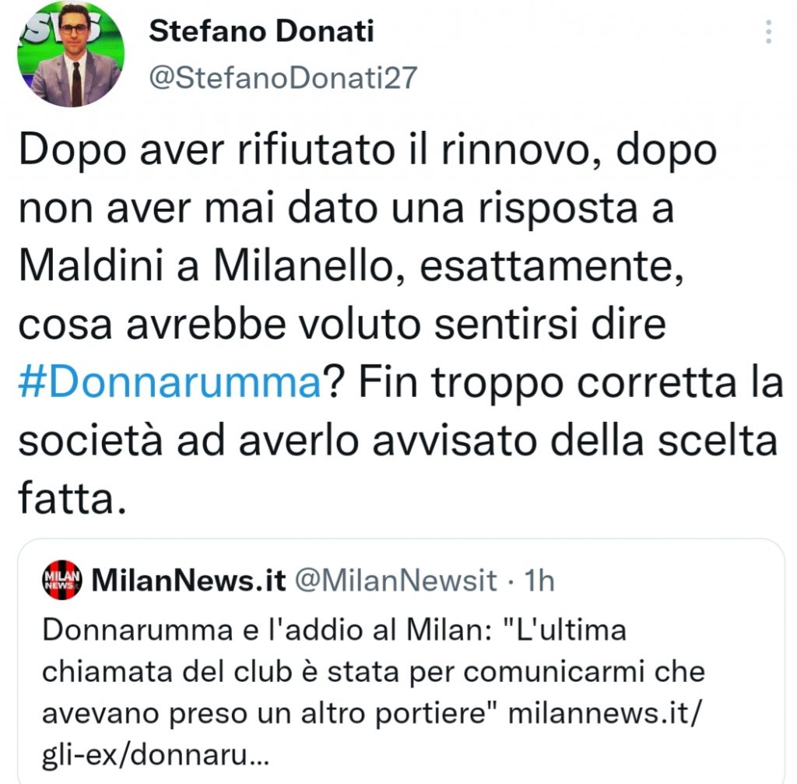Screen dimensions: 797x784
Task: Click the @StefanoDonati27 handle
Action: click(x=283, y=77)
